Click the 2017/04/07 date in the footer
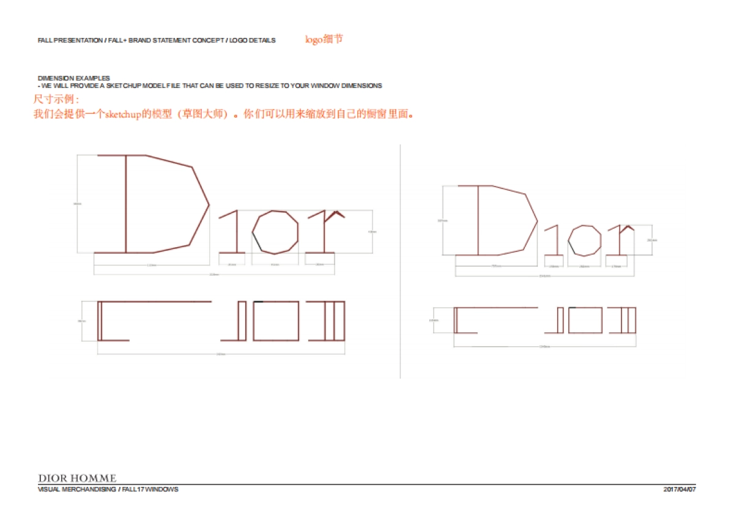734x523 pixels. pyautogui.click(x=680, y=489)
